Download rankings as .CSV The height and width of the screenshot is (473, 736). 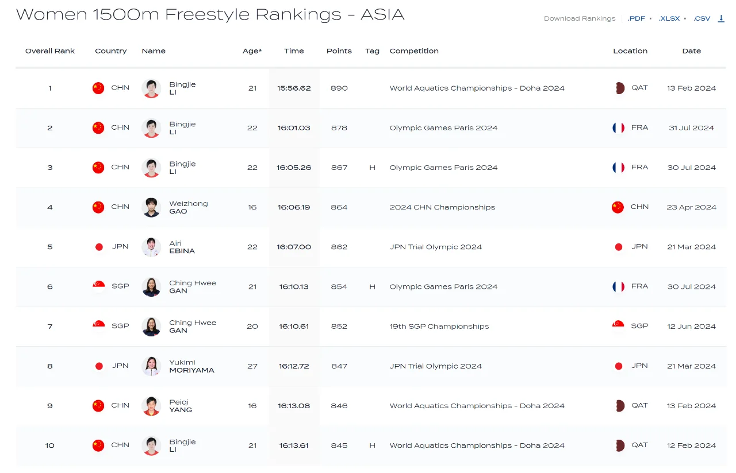tap(701, 18)
